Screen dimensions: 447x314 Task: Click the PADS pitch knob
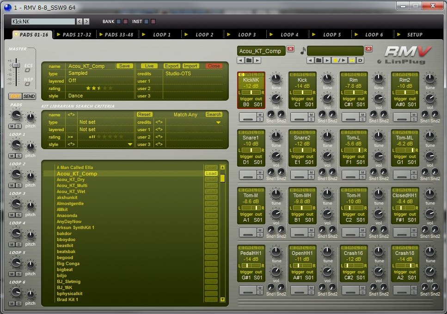click(30, 117)
